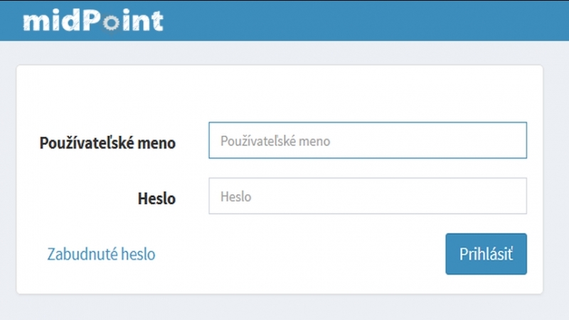Submit login with the Prihlásiť button
This screenshot has height=320, width=569.
point(486,254)
